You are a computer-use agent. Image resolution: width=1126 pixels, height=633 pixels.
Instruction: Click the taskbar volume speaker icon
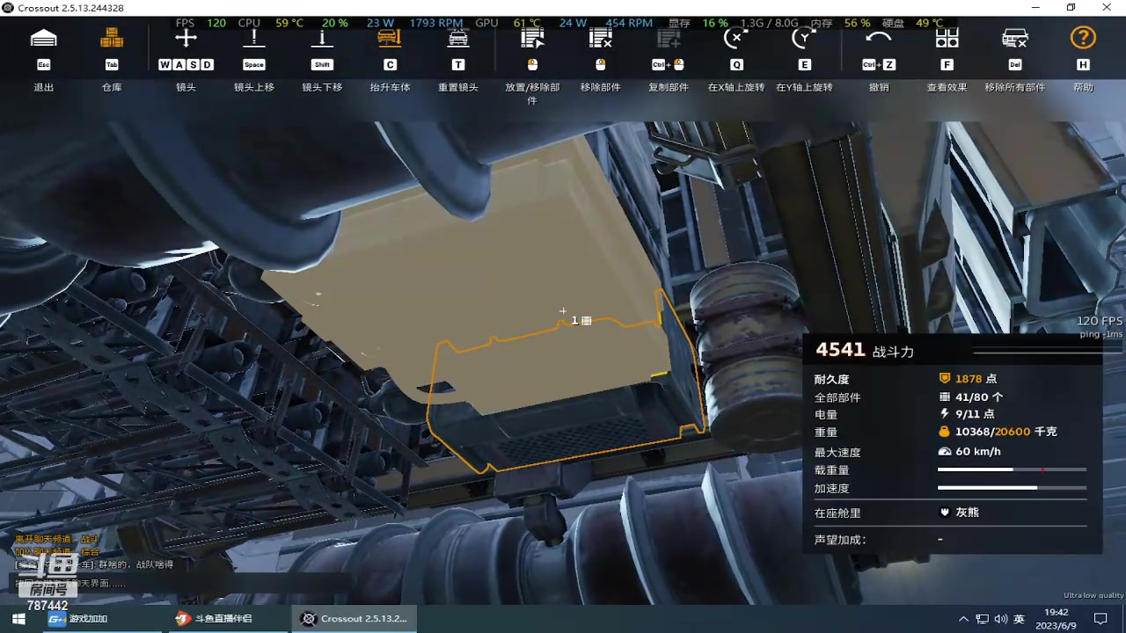pyautogui.click(x=1000, y=619)
